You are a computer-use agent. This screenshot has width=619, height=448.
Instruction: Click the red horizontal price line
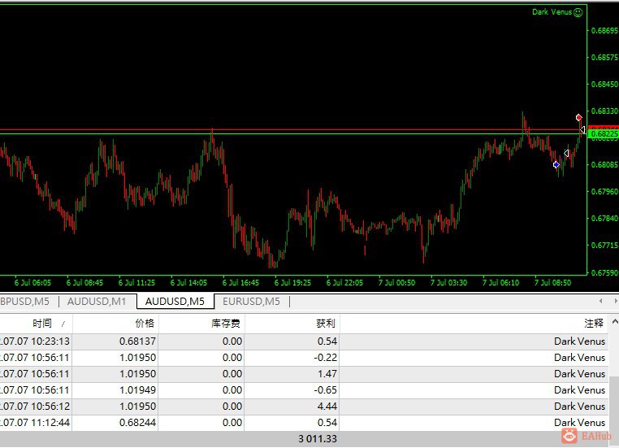tap(294, 129)
